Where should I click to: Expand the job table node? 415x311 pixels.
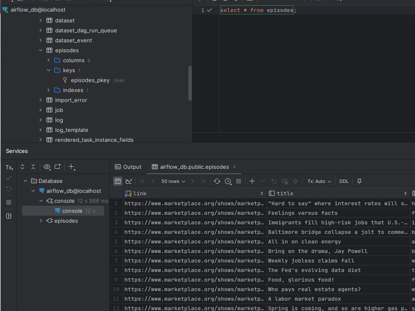pyautogui.click(x=41, y=110)
